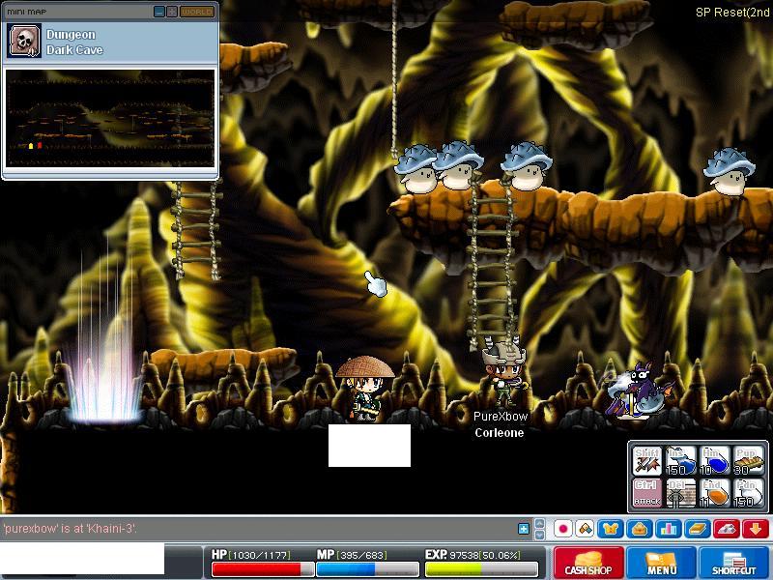Open the inventory bag icon
Screen dimensions: 773x580
pyautogui.click(x=640, y=529)
